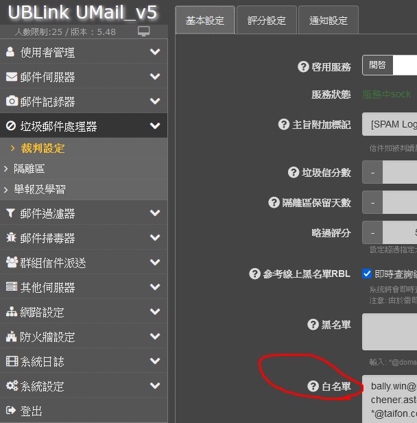Open 舉報及學習 submenu item
417x423 pixels.
[x=40, y=189]
